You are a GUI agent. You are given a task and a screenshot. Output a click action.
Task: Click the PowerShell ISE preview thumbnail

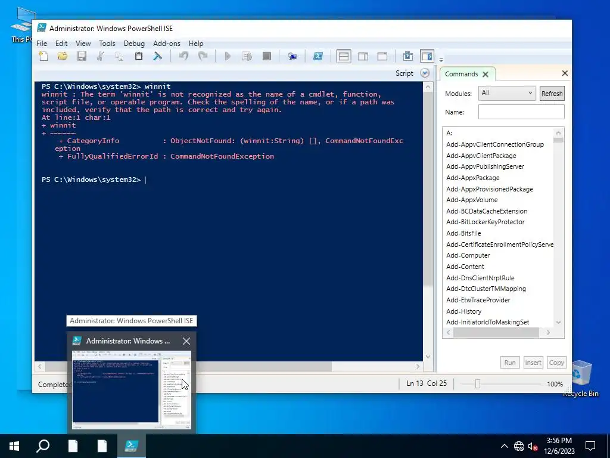pos(132,389)
